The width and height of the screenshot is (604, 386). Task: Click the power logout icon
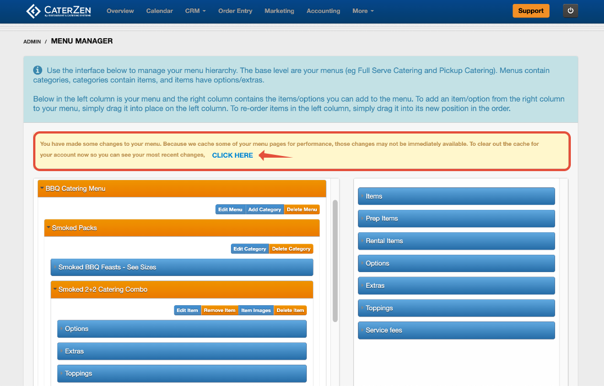pyautogui.click(x=570, y=11)
